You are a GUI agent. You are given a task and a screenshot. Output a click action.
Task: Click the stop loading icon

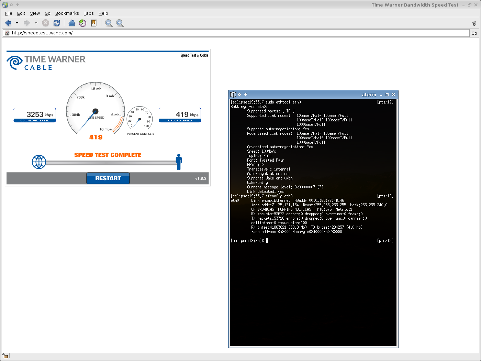(x=46, y=23)
